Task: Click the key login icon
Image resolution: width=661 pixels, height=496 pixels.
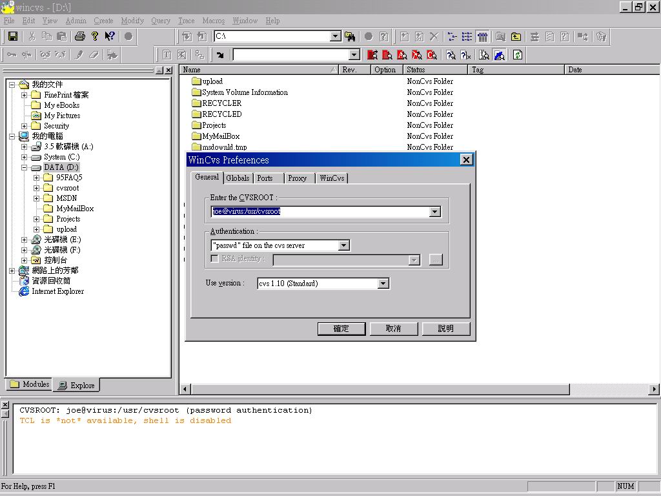Action: tap(12, 55)
